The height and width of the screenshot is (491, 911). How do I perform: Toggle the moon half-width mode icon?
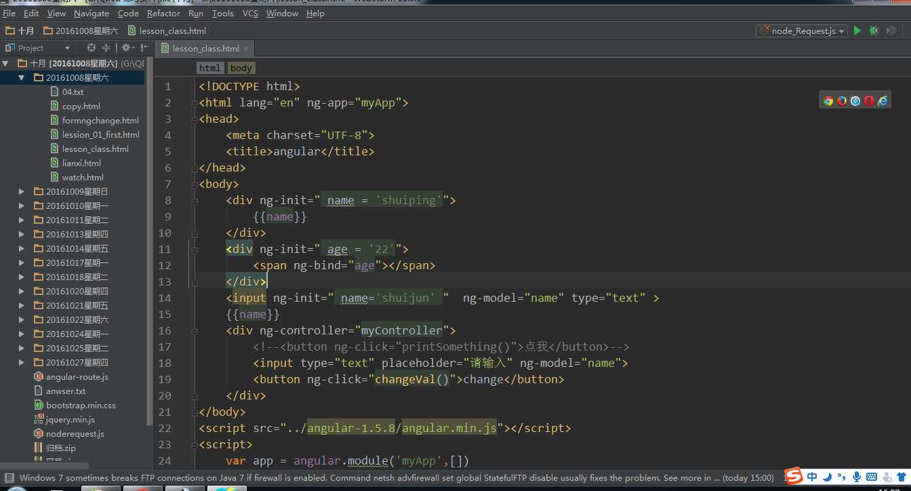coord(826,477)
